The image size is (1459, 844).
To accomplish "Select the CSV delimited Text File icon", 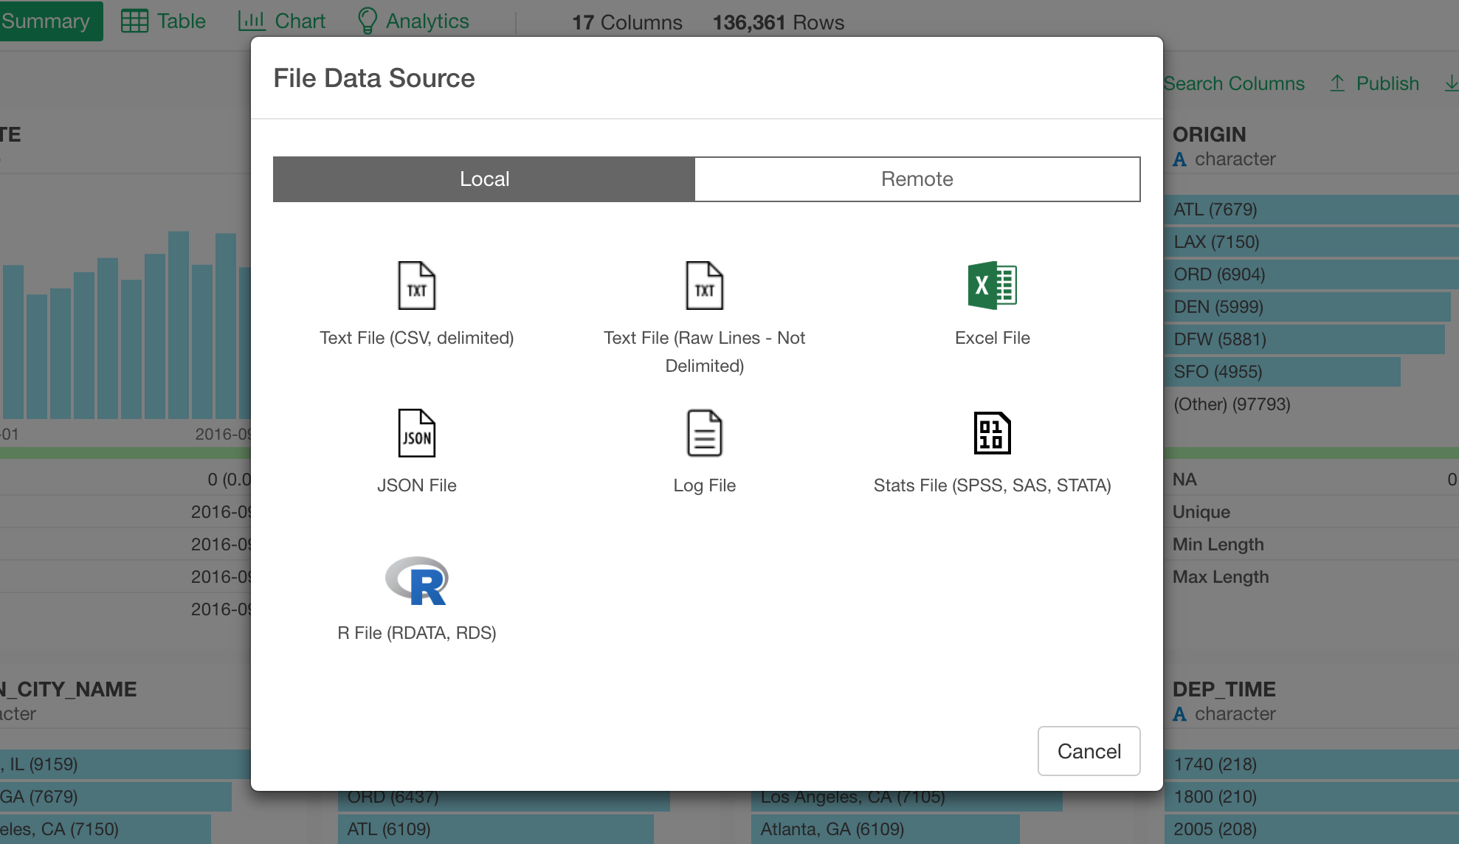I will coord(416,286).
